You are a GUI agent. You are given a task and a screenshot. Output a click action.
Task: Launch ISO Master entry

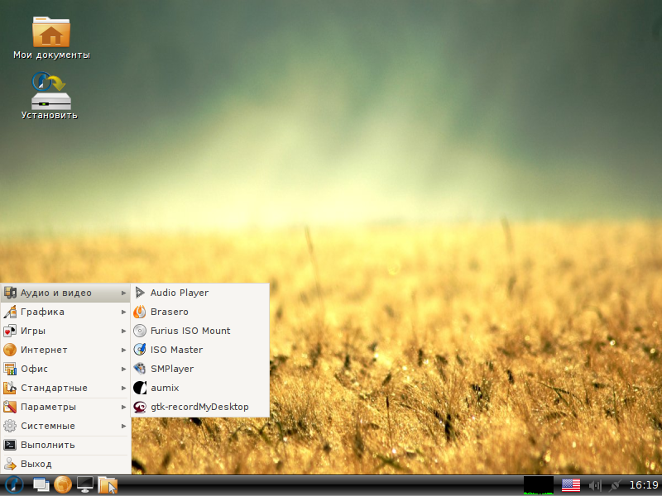point(200,350)
